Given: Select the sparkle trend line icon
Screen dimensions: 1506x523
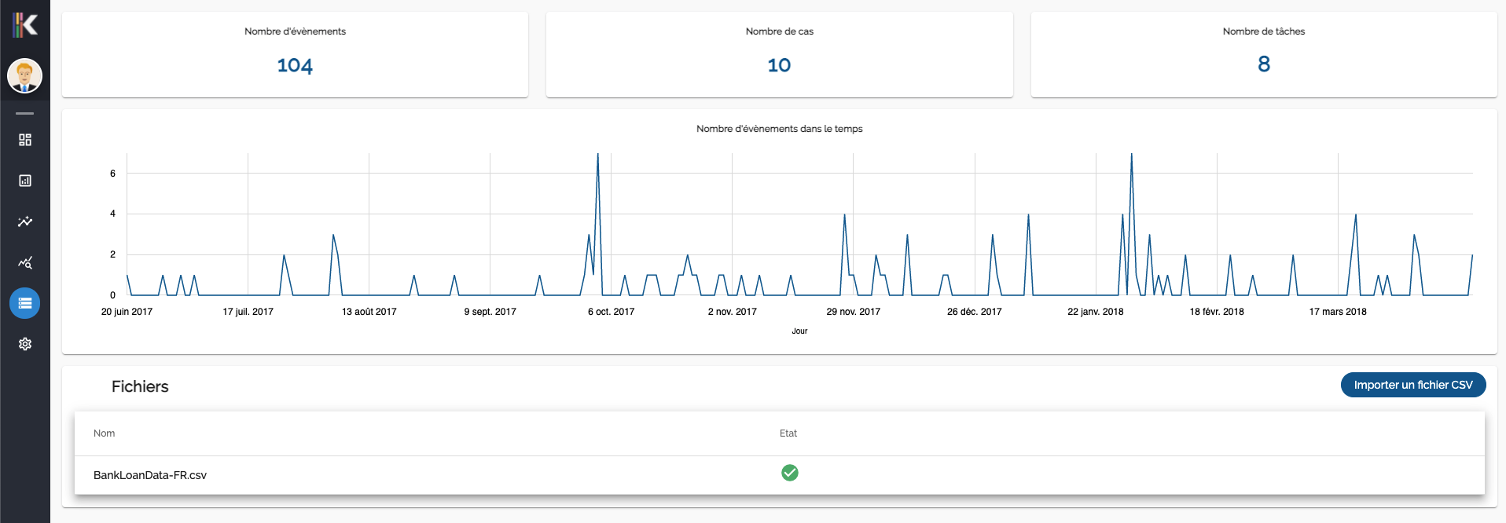Looking at the screenshot, I should tap(25, 221).
